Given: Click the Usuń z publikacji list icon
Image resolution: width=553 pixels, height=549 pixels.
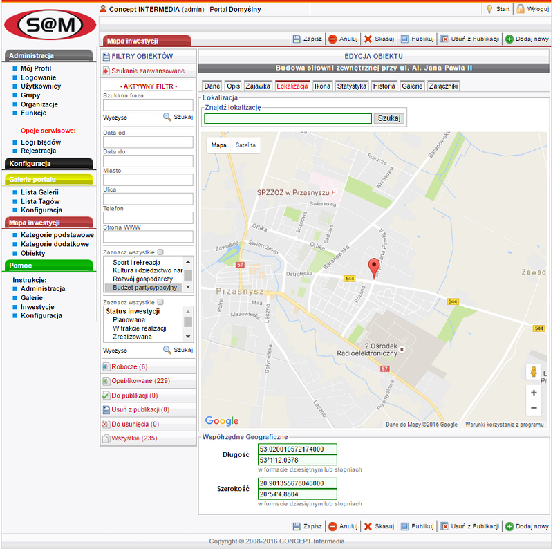Looking at the screenshot, I should pos(106,409).
